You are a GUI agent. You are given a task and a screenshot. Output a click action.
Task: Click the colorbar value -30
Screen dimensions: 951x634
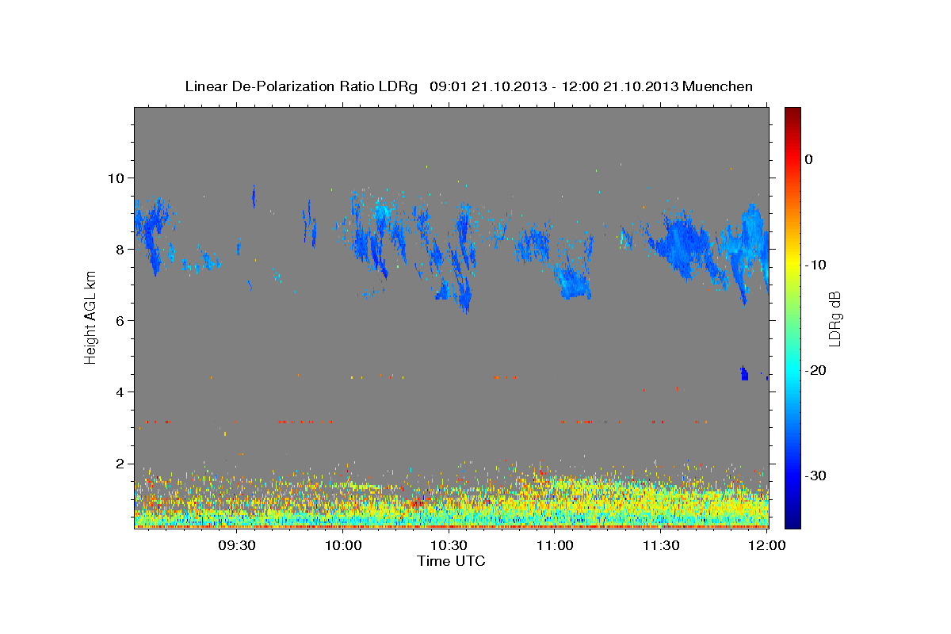tap(817, 475)
